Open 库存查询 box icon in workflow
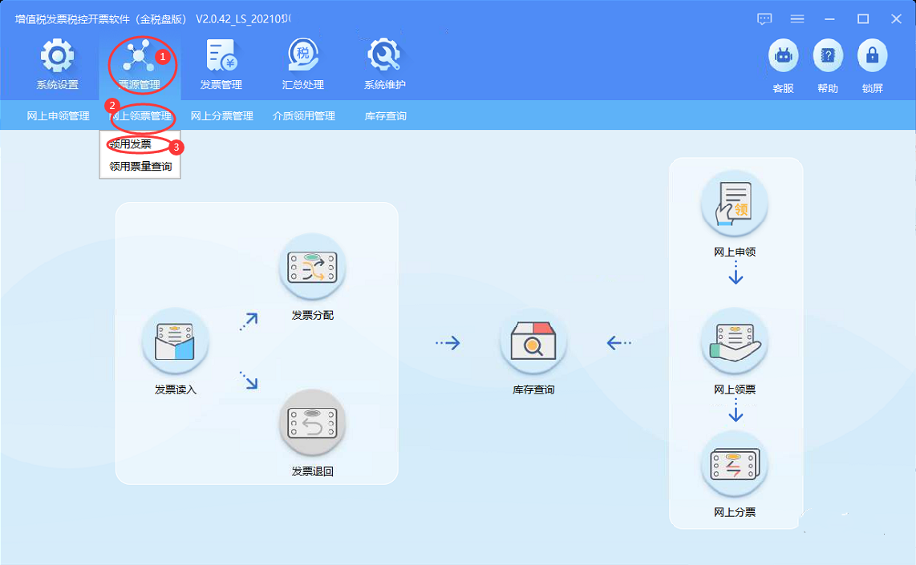The width and height of the screenshot is (916, 565). (533, 341)
